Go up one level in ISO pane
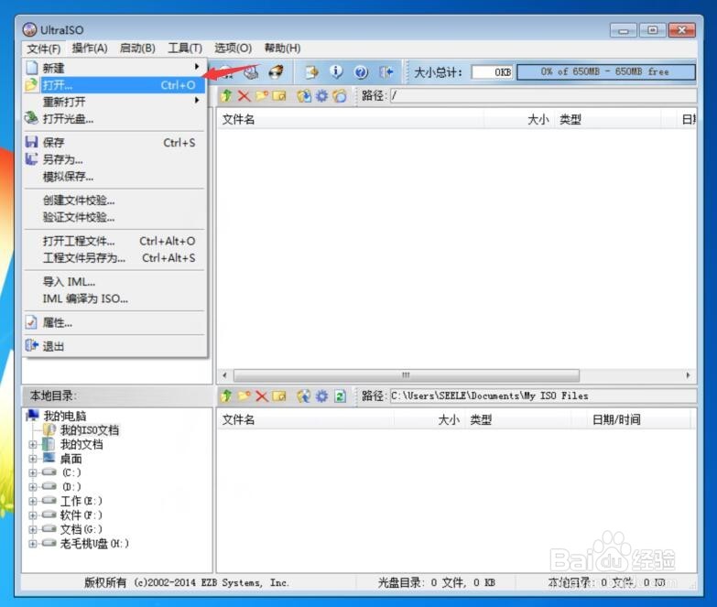This screenshot has height=607, width=717. [226, 96]
